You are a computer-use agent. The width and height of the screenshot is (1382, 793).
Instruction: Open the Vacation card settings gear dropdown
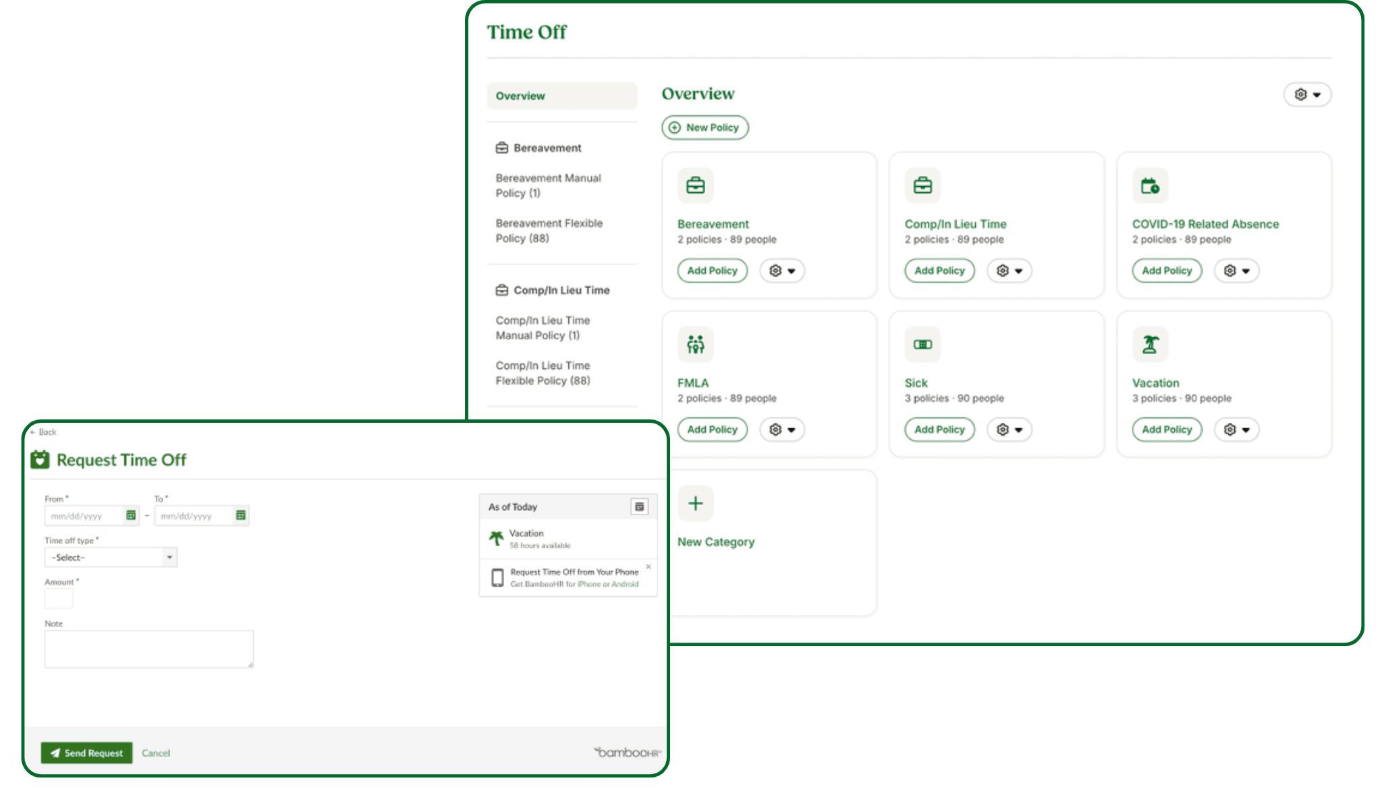coord(1237,430)
